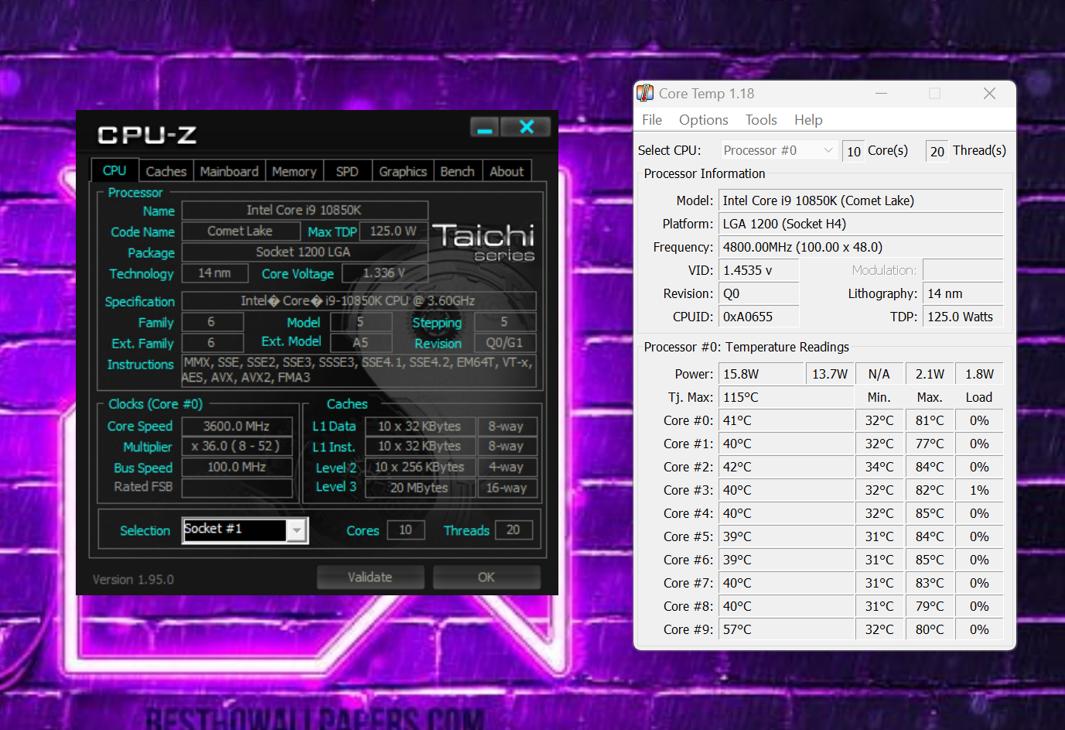This screenshot has width=1065, height=730.
Task: Open the Tools menu in Core Temp
Action: tap(761, 120)
